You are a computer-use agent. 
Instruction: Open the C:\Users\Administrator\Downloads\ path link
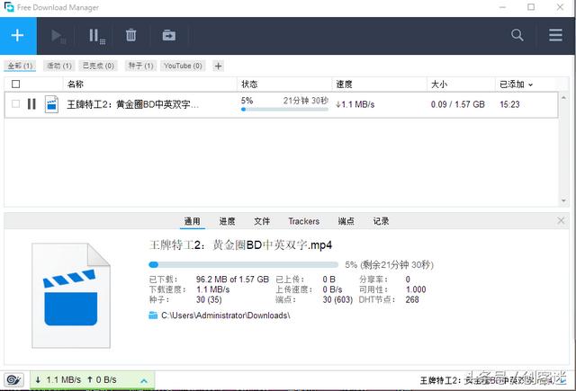pyautogui.click(x=226, y=315)
